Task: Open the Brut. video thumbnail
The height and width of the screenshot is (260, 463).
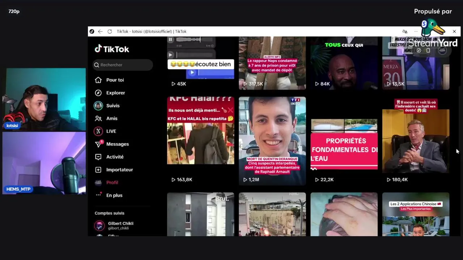Action: 201,214
